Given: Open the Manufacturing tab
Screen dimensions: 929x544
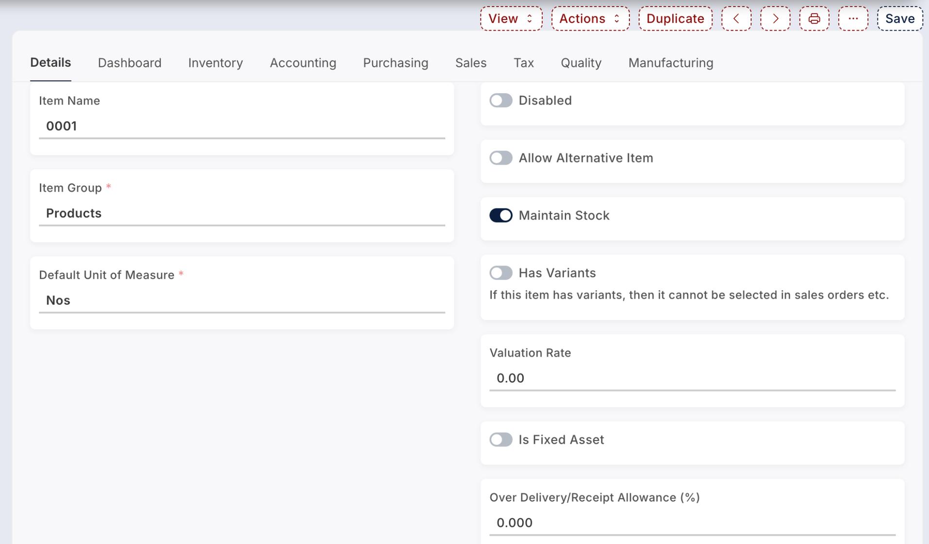Looking at the screenshot, I should (x=671, y=63).
